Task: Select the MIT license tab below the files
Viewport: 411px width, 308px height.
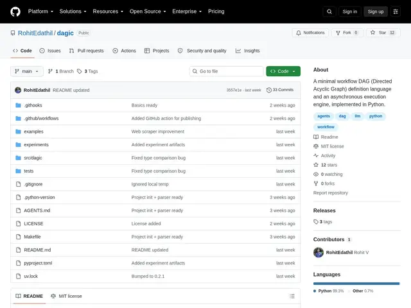Action: click(x=66, y=296)
